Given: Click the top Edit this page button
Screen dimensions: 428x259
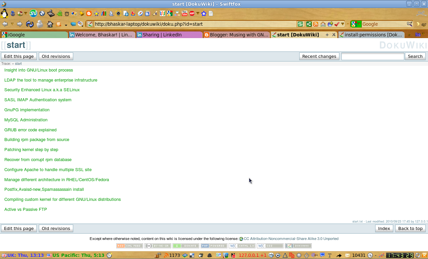Looking at the screenshot, I should (19, 56).
